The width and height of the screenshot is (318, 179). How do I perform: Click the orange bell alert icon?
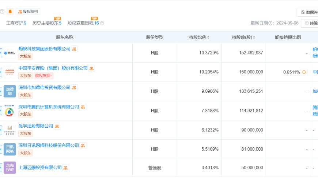tap(10, 12)
